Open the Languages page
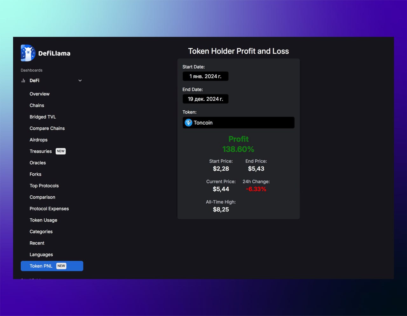 tap(41, 255)
